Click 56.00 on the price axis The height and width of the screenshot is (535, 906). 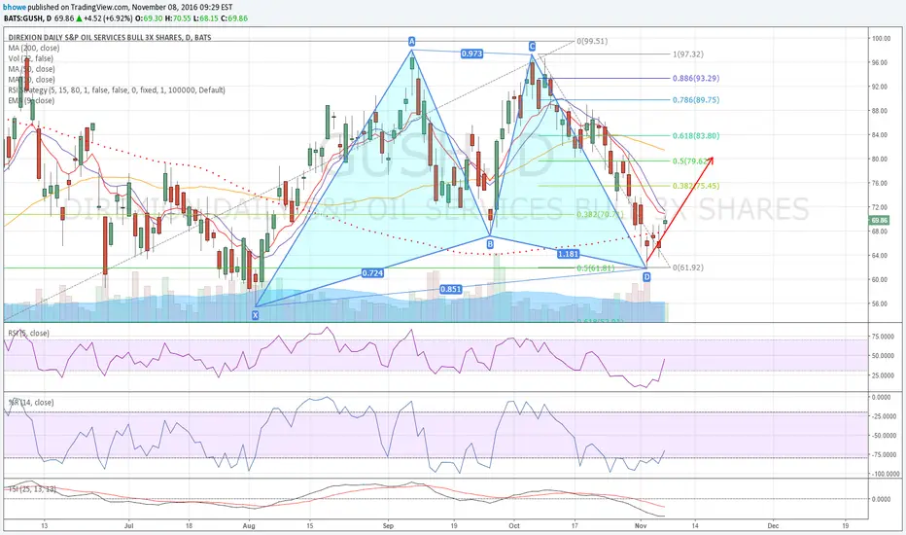click(x=880, y=303)
